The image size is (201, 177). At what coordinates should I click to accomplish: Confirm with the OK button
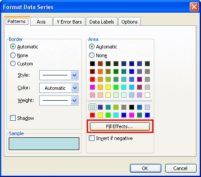[x=146, y=168]
